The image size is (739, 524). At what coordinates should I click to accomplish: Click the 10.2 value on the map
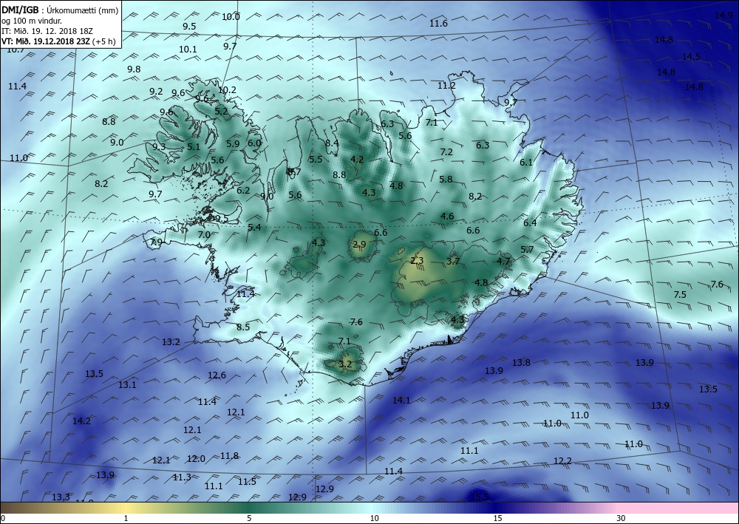coord(227,89)
